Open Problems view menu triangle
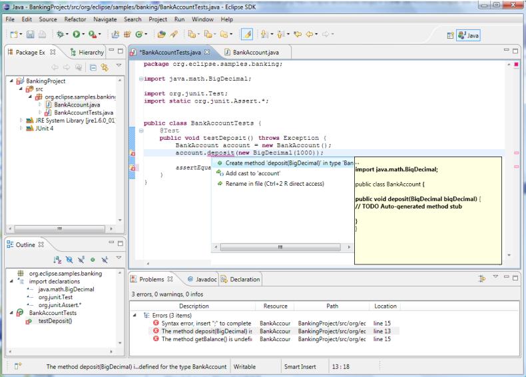526x377 pixels. [495, 276]
